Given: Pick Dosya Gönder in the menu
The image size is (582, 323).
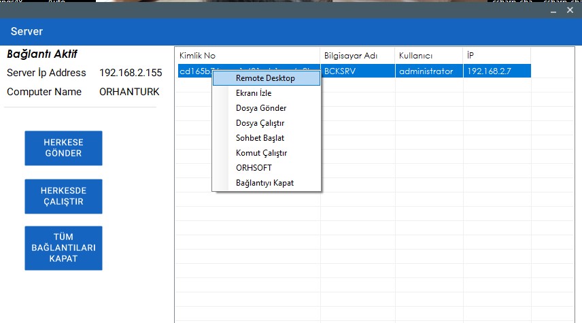Looking at the screenshot, I should (266, 108).
